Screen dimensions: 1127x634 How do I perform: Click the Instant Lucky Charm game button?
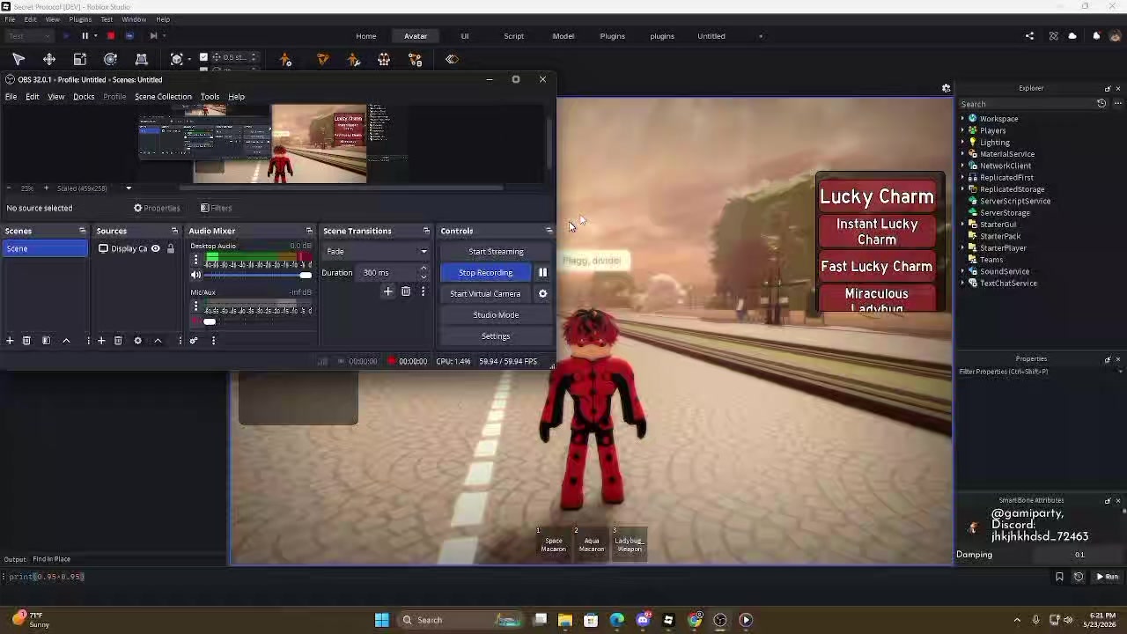tap(877, 232)
